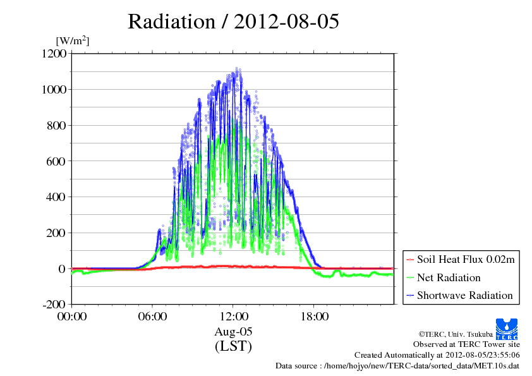This screenshot has height=376, width=532.
Task: Click the 'Soil Heat Flux 0.02m' legend label
Action: click(x=466, y=260)
